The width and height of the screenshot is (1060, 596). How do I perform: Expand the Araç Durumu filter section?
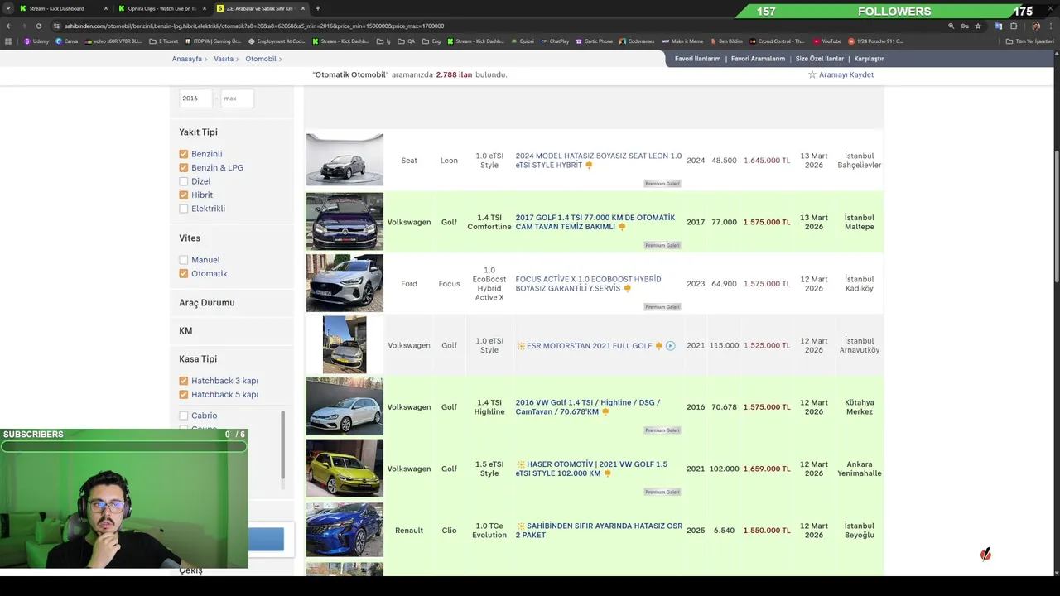(x=207, y=303)
